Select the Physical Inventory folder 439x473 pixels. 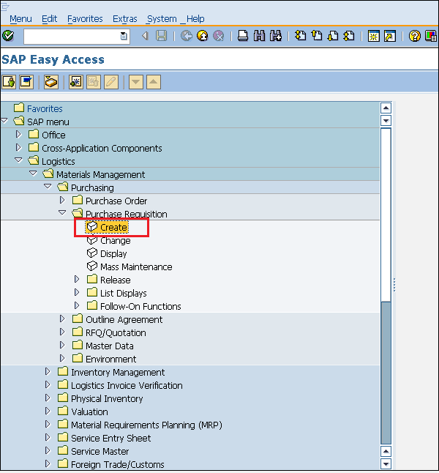click(x=107, y=399)
